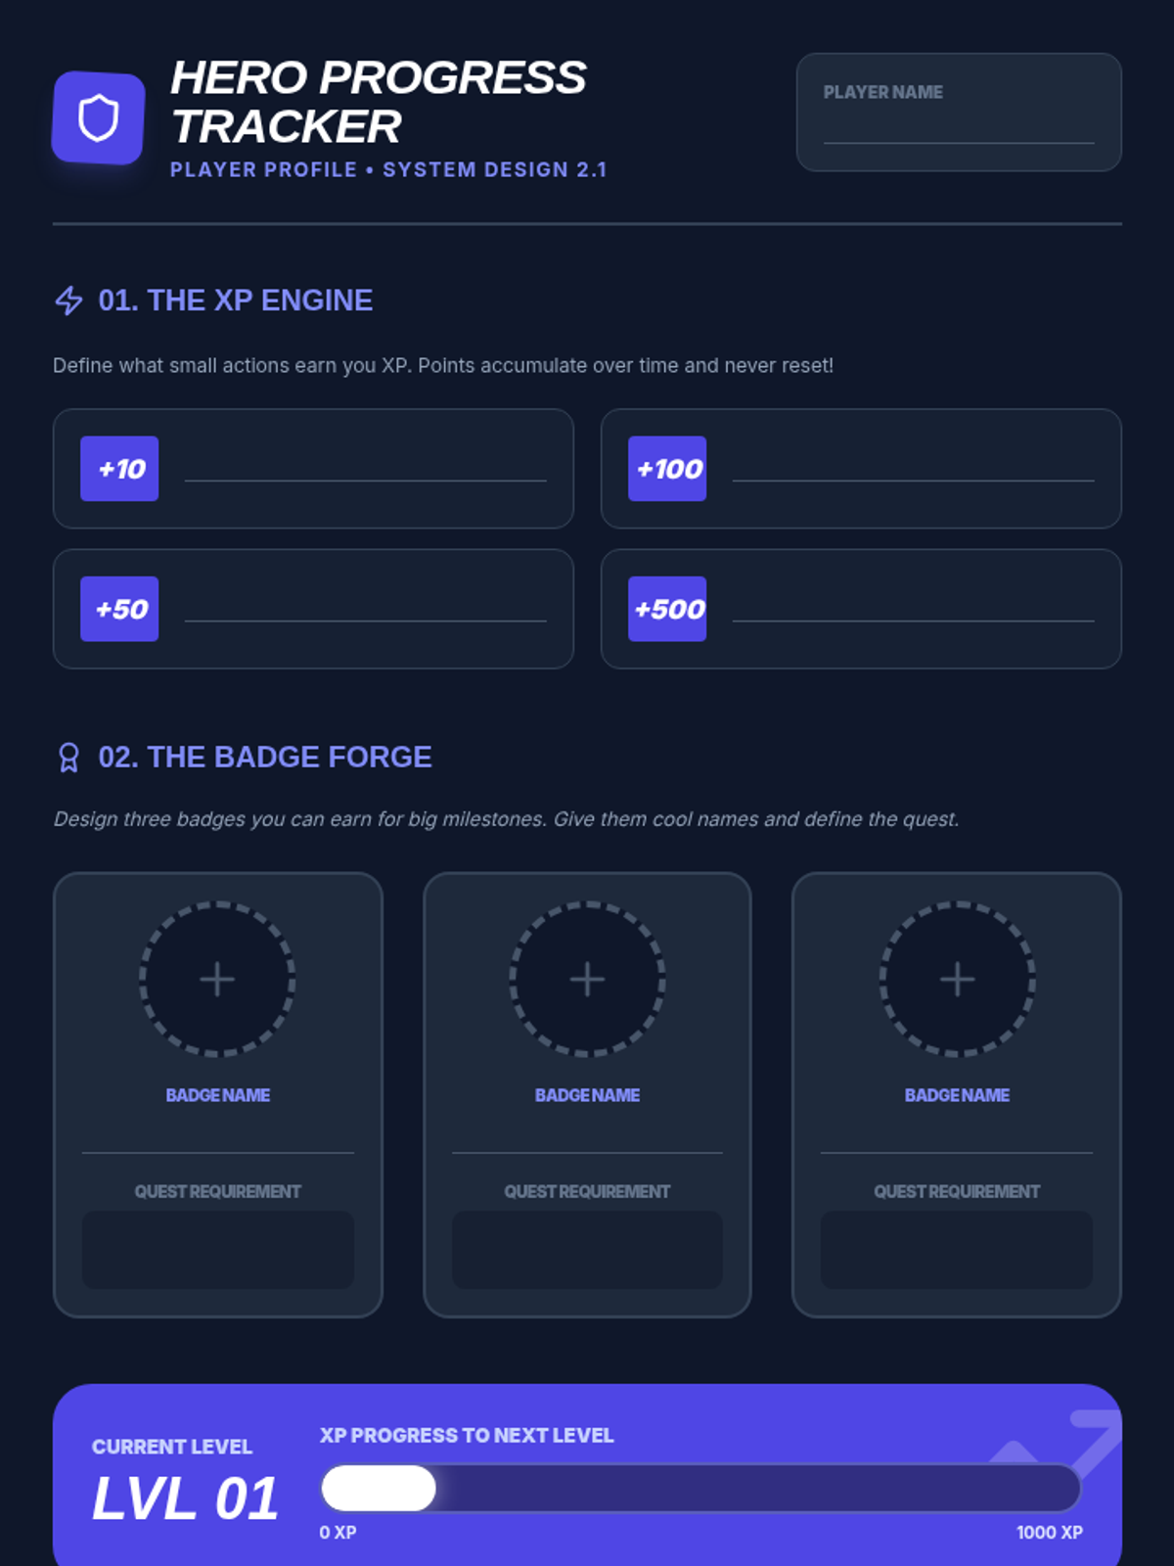Viewport: 1174px width, 1566px height.
Task: Add first badge via plus circle
Action: click(x=217, y=979)
